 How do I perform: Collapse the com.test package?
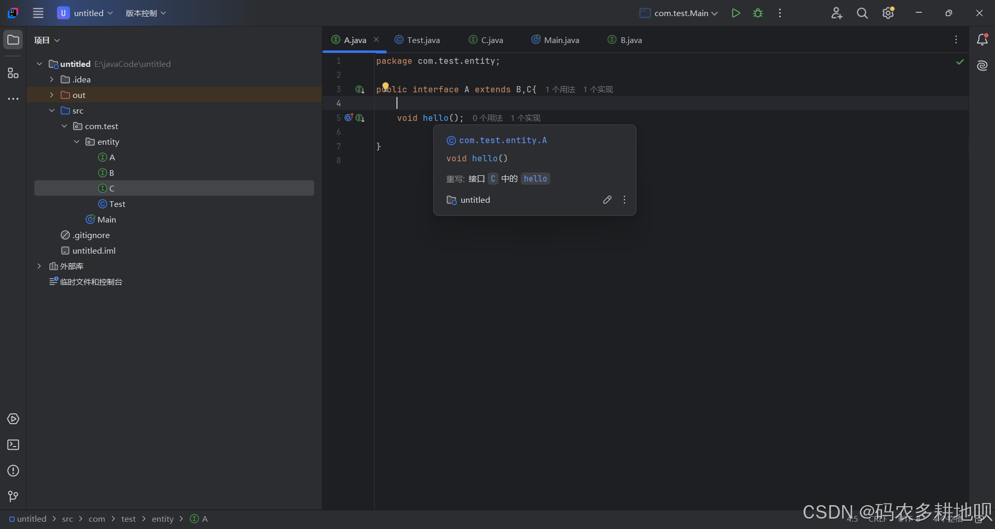pos(64,126)
